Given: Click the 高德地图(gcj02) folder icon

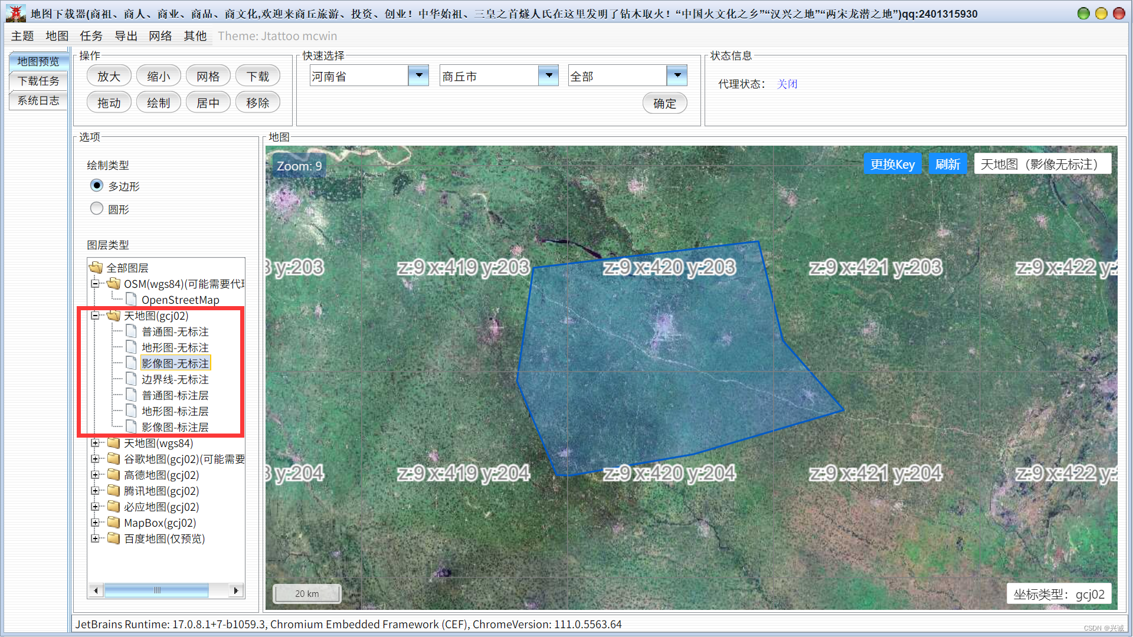Looking at the screenshot, I should click(114, 475).
